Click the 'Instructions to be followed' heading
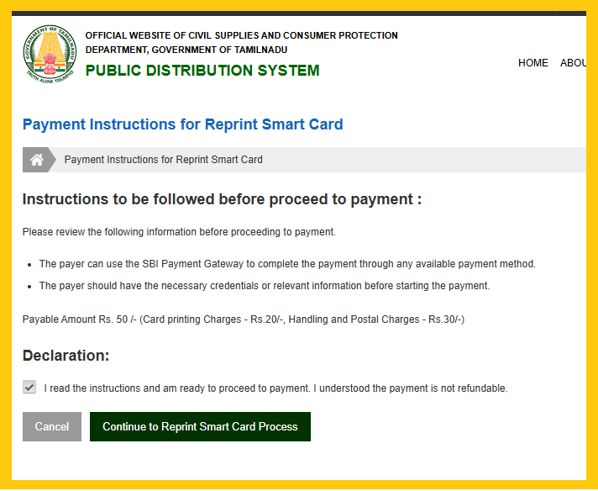Screen dimensions: 598x491 pos(222,199)
